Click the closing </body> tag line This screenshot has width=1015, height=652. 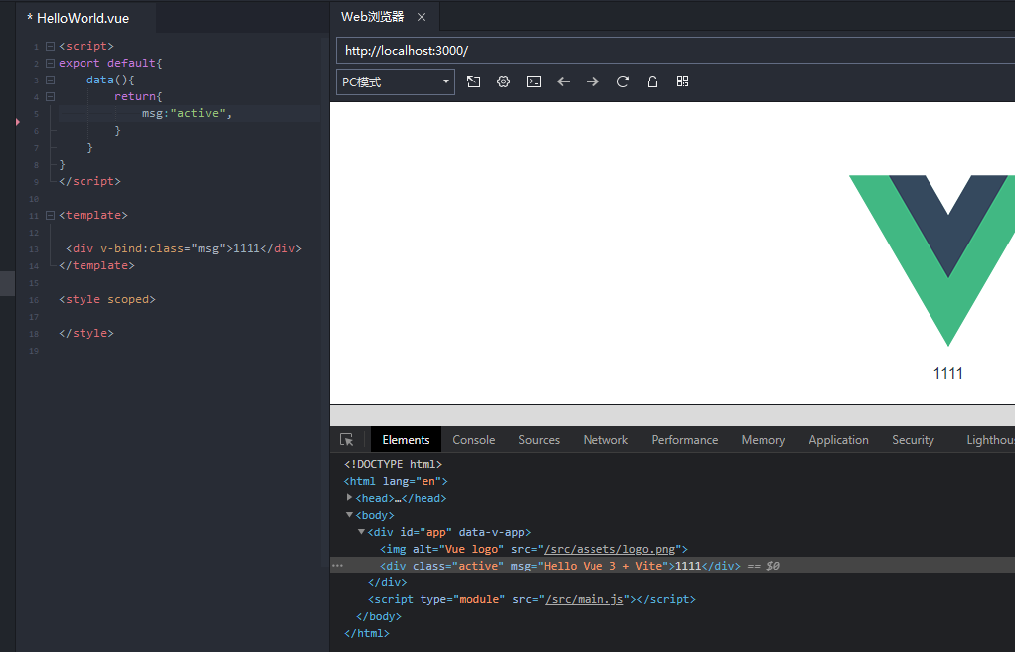[x=379, y=616]
